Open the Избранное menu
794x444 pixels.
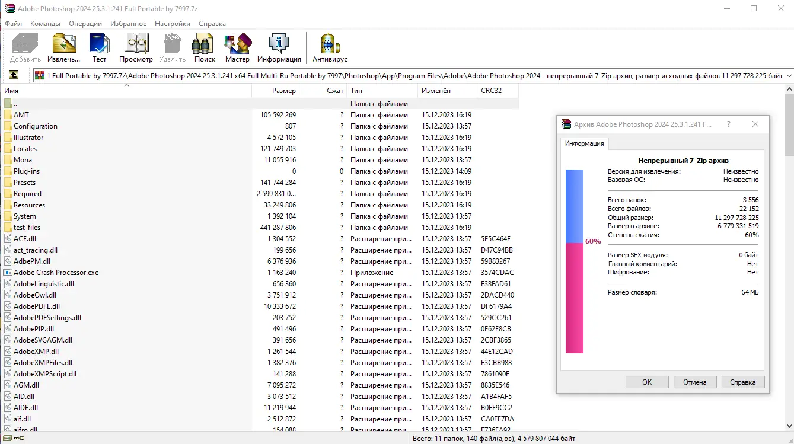click(128, 24)
